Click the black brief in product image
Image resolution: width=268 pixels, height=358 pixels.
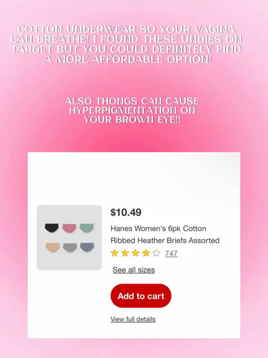click(52, 228)
